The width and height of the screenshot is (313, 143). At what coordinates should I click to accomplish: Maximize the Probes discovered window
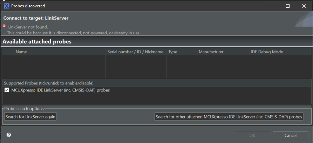[288, 6]
